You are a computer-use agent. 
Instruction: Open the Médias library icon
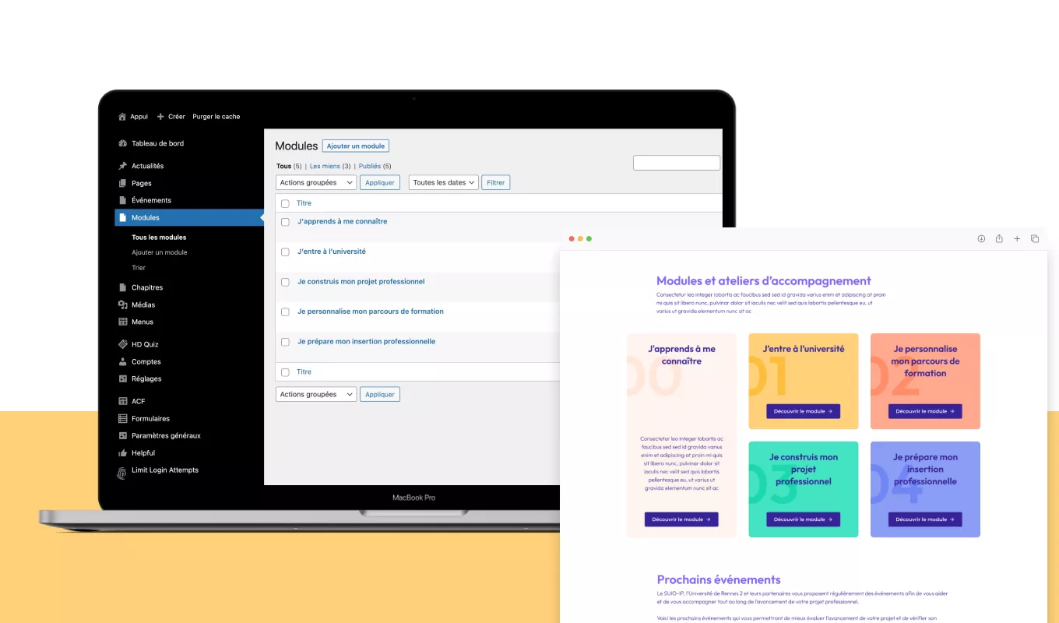(x=122, y=304)
